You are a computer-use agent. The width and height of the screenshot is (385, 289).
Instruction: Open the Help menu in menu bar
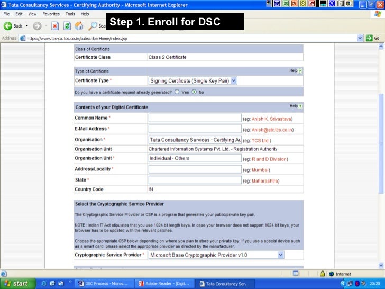pyautogui.click(x=85, y=14)
